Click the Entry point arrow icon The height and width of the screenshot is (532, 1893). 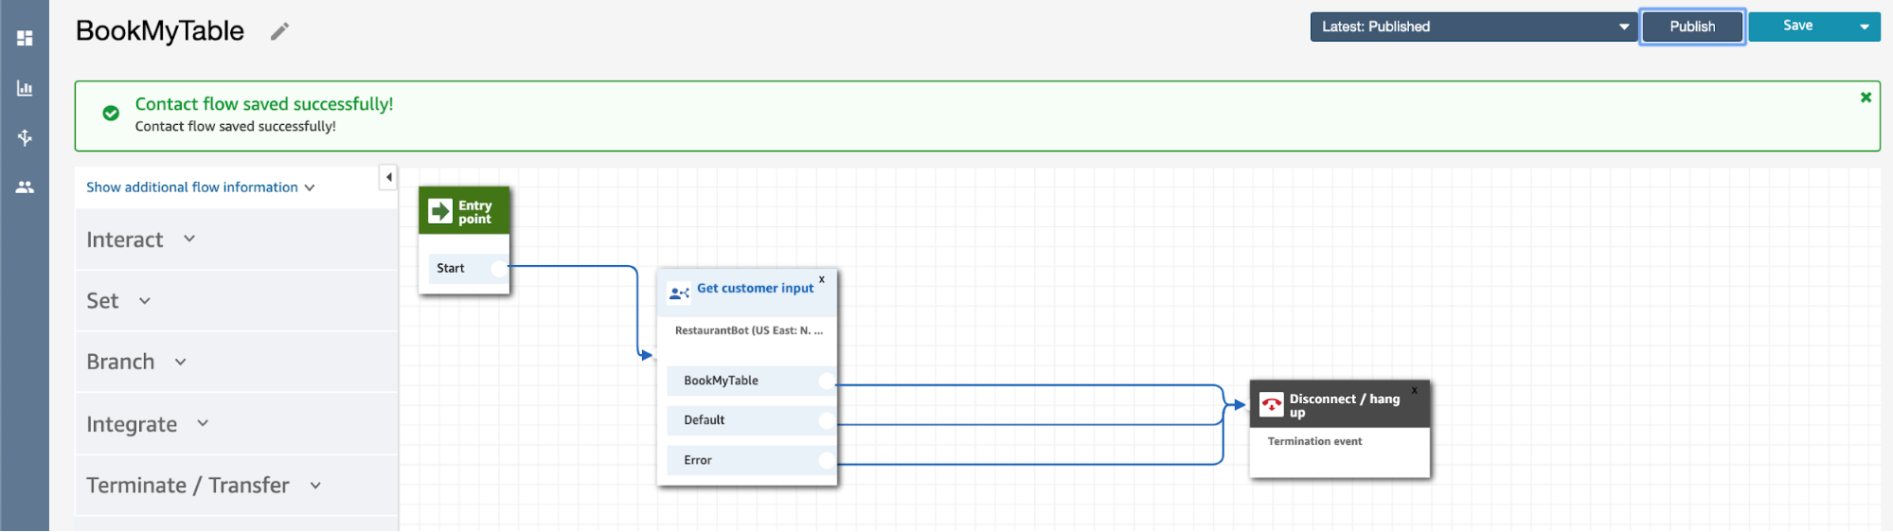[440, 210]
